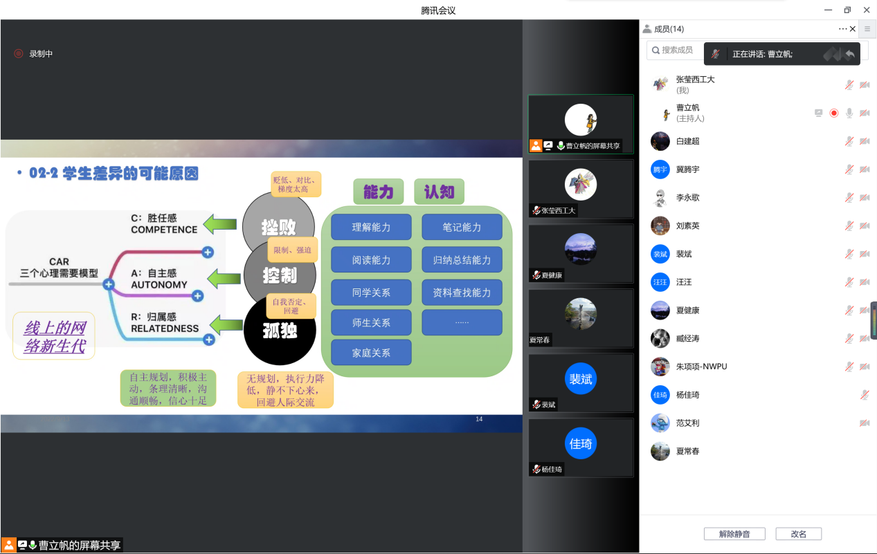Click the camera-off icon for 范艾利
The height and width of the screenshot is (554, 877).
(x=865, y=423)
